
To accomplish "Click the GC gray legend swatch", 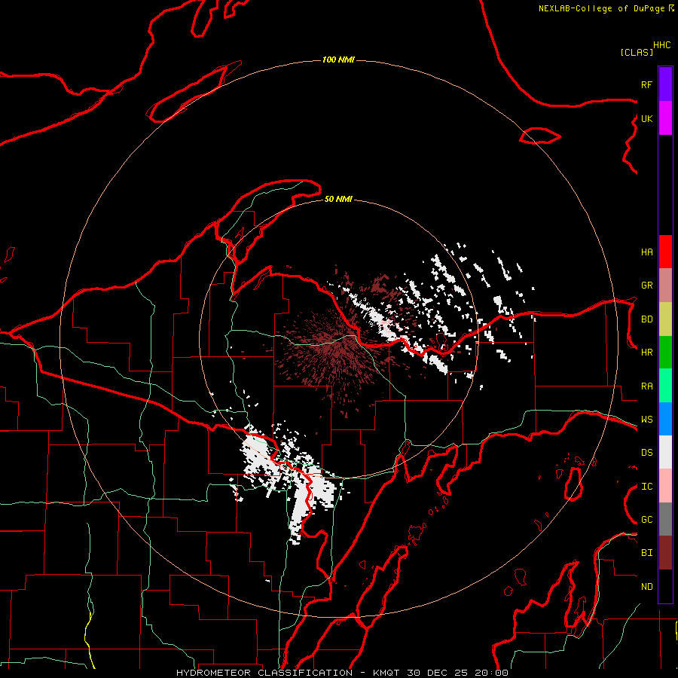I will point(665,519).
